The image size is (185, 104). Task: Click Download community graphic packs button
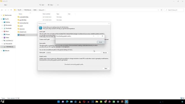[x=74, y=64]
